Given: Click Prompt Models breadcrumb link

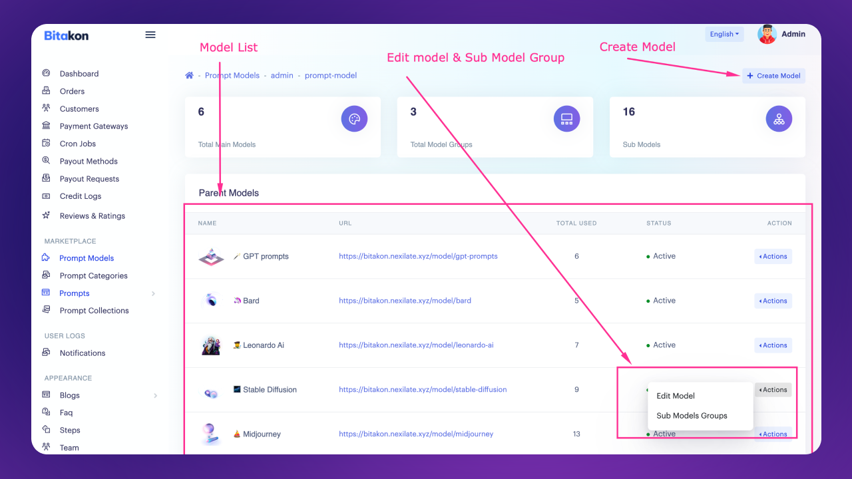Looking at the screenshot, I should pos(232,75).
